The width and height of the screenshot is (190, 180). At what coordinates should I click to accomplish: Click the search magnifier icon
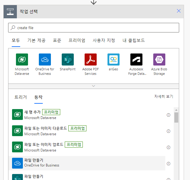click(x=13, y=28)
